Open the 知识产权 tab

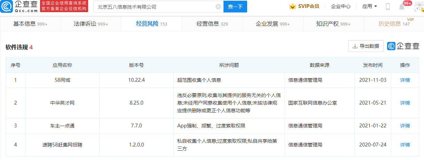tap(333, 24)
